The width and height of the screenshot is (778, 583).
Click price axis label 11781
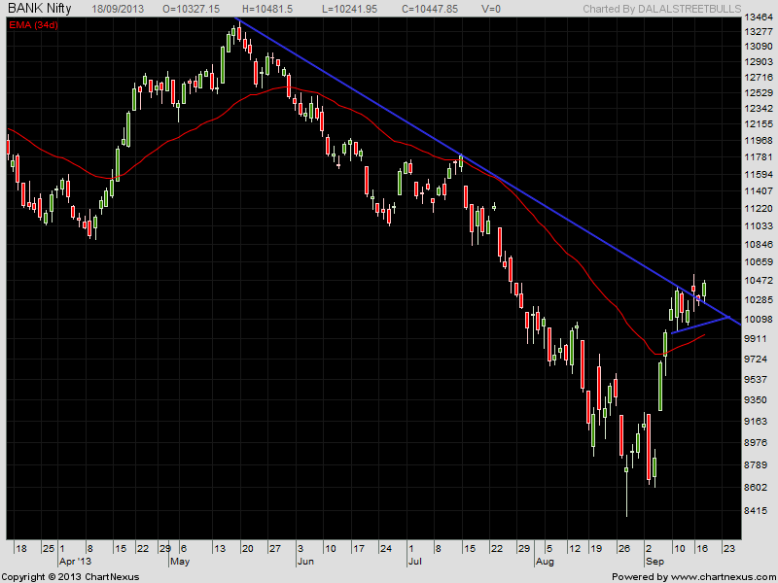pos(759,156)
